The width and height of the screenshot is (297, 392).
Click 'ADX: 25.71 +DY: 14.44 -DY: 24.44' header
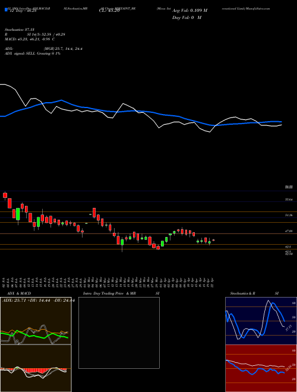tap(39, 300)
